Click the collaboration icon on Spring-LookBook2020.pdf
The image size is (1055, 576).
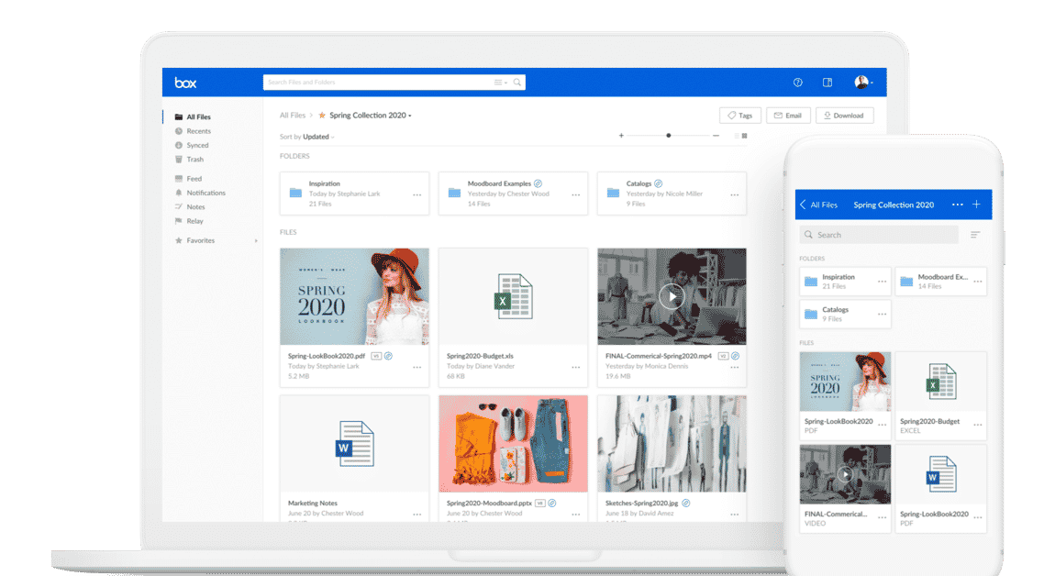388,356
